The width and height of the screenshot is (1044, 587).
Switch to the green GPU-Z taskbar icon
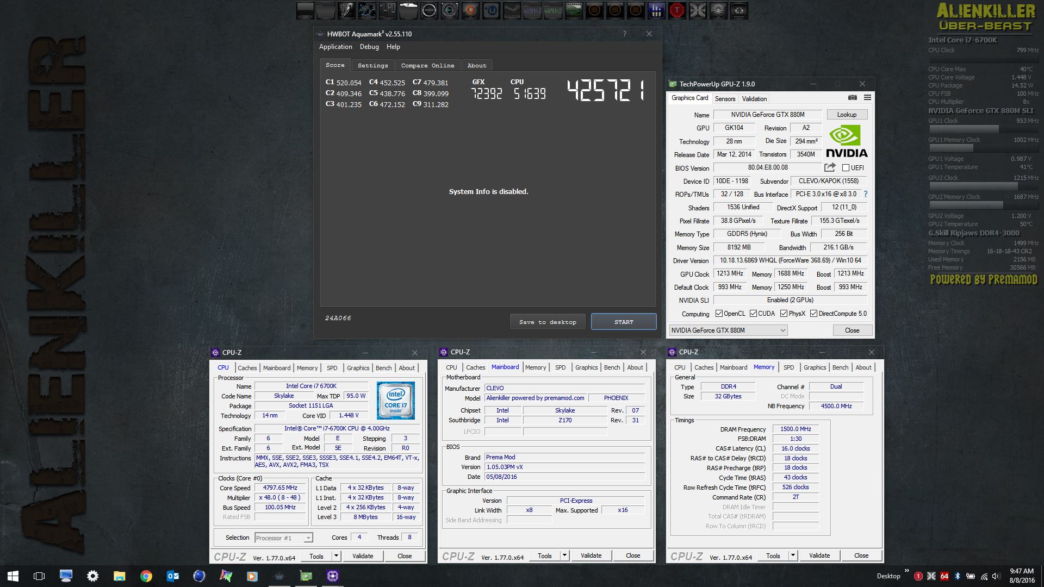306,576
